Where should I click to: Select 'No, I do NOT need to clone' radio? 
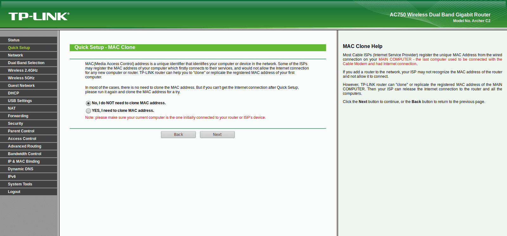tap(88, 103)
